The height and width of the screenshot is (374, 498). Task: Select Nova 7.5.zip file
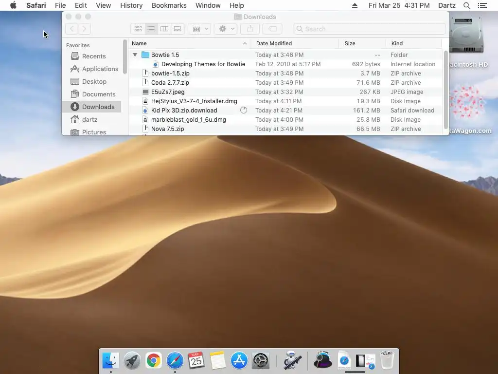(x=285, y=129)
